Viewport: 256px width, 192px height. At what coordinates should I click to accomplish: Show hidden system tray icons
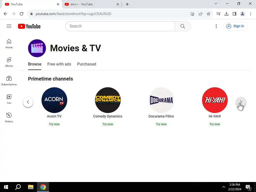tap(224, 187)
